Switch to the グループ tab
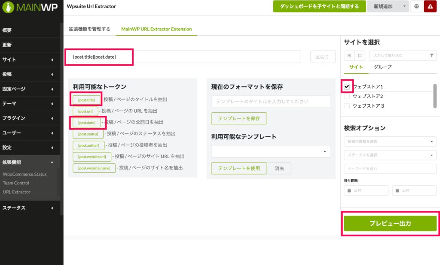 pyautogui.click(x=383, y=67)
